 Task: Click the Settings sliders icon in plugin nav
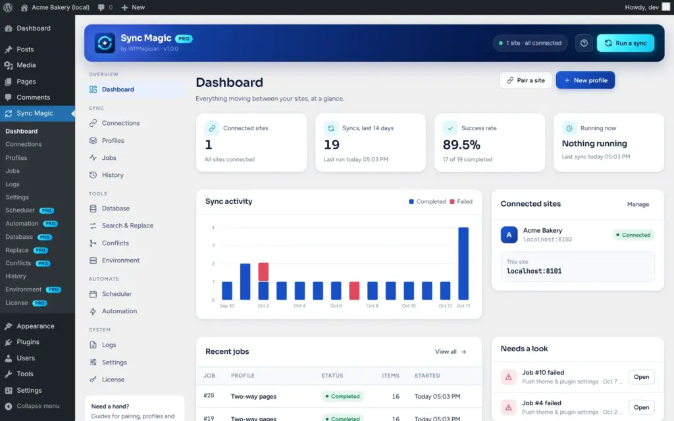click(x=93, y=362)
